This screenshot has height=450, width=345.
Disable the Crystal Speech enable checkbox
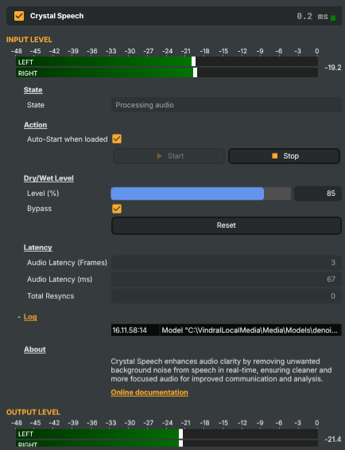tap(19, 16)
